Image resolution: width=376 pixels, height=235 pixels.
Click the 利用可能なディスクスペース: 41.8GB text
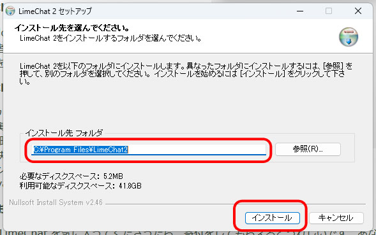pyautogui.click(x=80, y=186)
